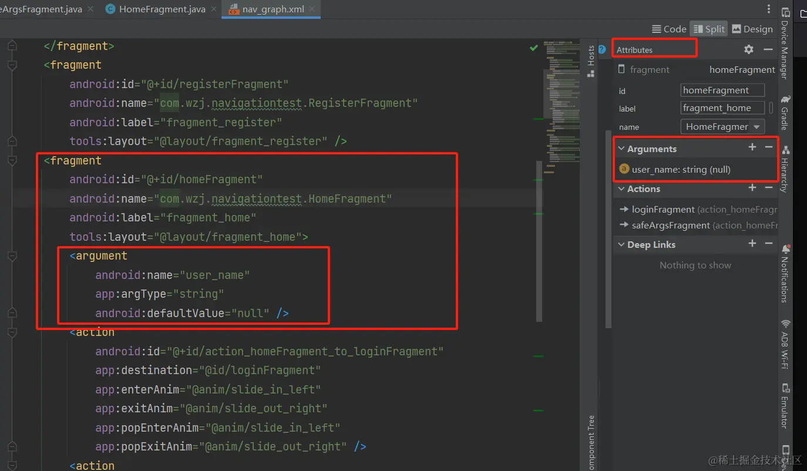Click the green inspection checkmark indicator
This screenshot has height=471, width=807.
click(x=533, y=48)
